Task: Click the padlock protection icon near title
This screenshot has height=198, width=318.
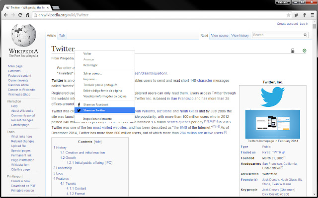Action: [x=293, y=50]
